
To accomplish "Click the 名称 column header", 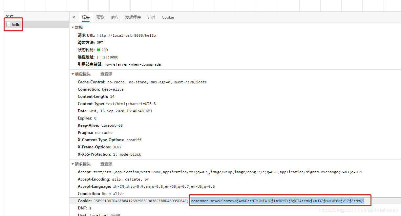I will pyautogui.click(x=10, y=16).
